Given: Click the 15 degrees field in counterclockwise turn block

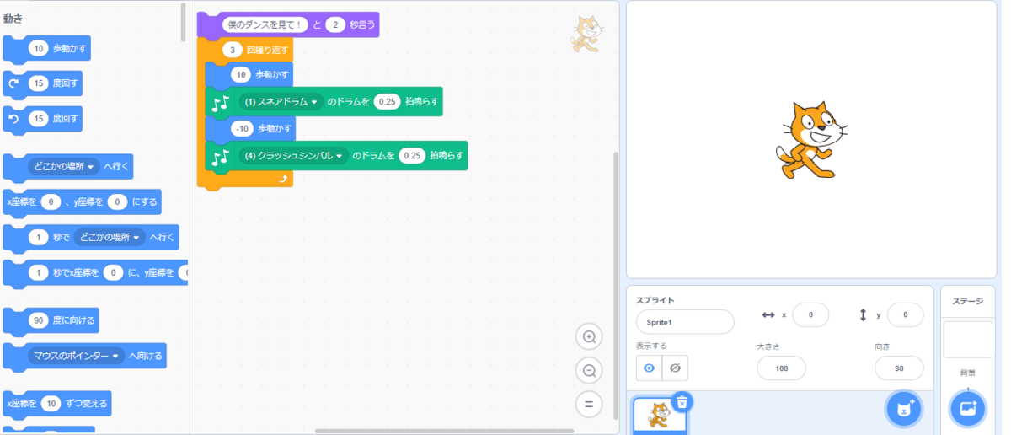Looking at the screenshot, I should click(x=39, y=119).
